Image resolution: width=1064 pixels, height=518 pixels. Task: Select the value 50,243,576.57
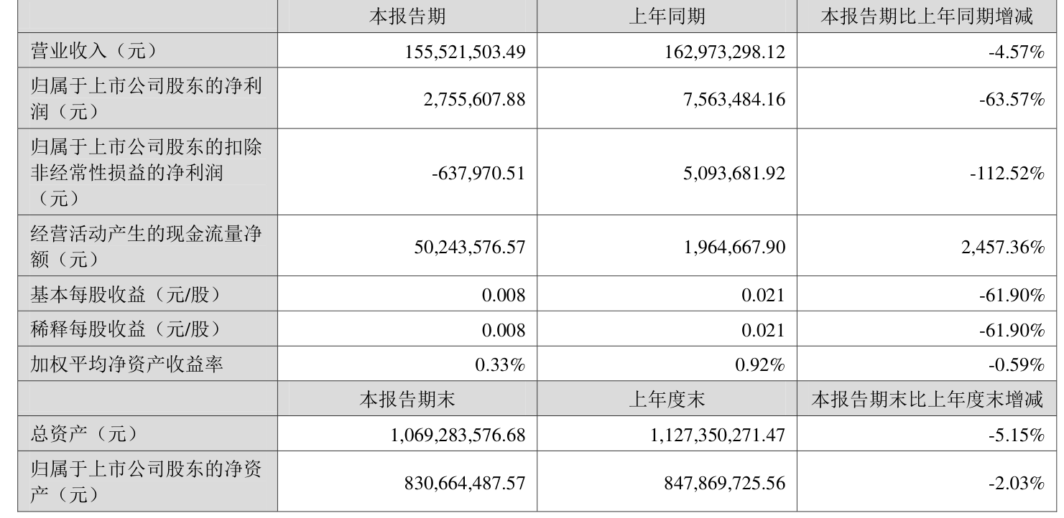tap(470, 246)
